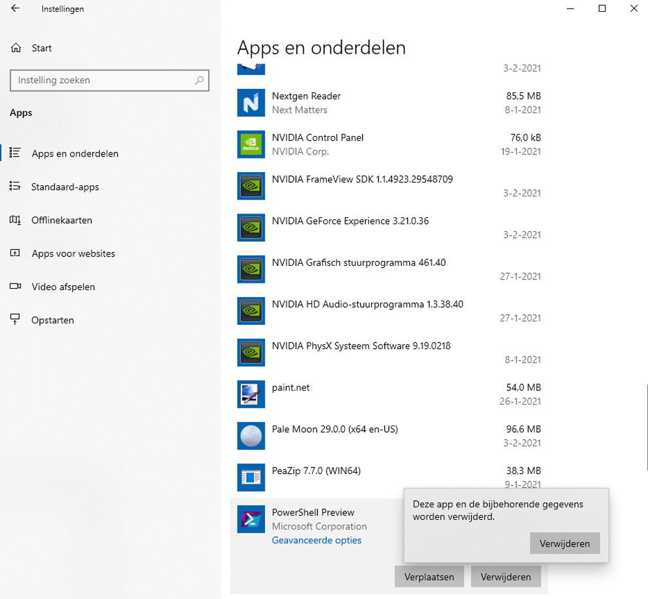The image size is (648, 599).
Task: Click the Nextgen Reader app icon
Action: click(x=251, y=103)
